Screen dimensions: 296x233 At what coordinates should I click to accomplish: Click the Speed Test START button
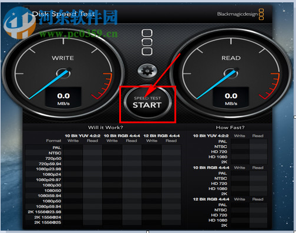click(147, 102)
